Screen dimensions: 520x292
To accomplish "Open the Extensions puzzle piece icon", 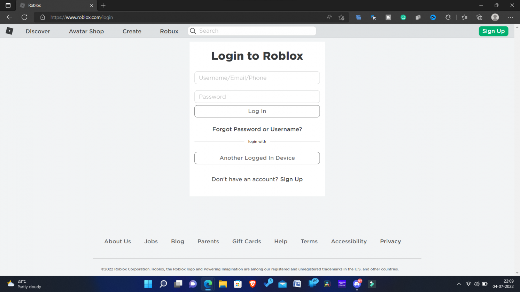I will coord(448,17).
